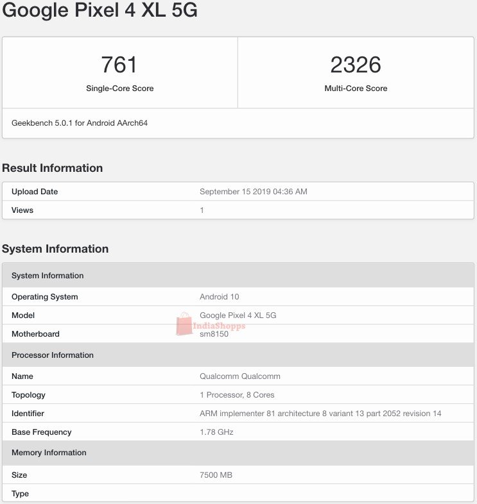Select the Qualcomm Qualcomm value

pos(240,376)
